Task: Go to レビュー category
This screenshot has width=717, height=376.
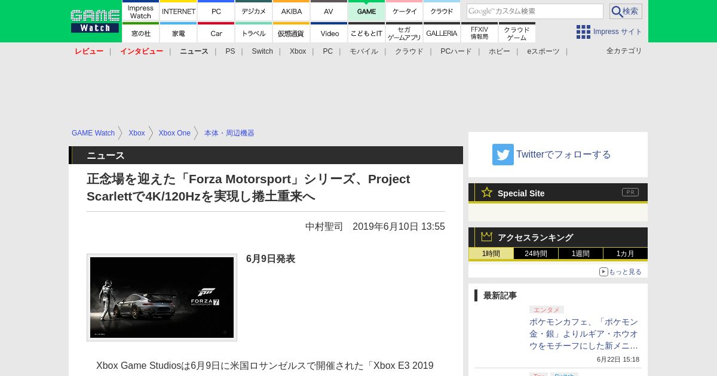Action: tap(89, 51)
